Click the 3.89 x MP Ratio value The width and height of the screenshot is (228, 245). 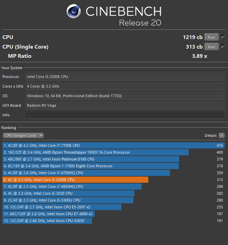200,56
